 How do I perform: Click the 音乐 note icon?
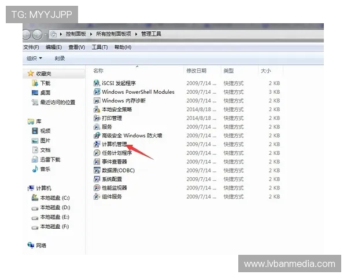click(35, 169)
